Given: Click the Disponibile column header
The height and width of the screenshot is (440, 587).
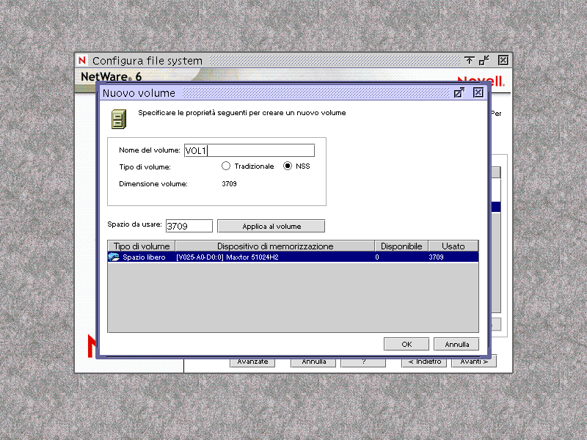Looking at the screenshot, I should tap(401, 246).
